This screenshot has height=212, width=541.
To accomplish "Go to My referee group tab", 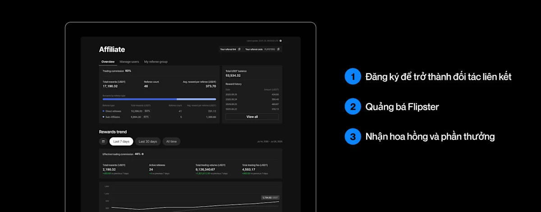I will (x=156, y=61).
